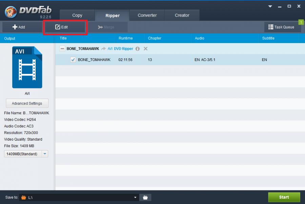
Task: Remove the BONE_TOMAHAWK source with X icon
Action: tap(146, 49)
